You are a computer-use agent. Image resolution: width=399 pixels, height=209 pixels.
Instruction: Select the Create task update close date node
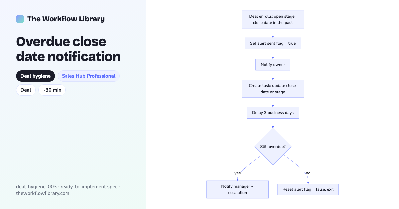(x=273, y=89)
